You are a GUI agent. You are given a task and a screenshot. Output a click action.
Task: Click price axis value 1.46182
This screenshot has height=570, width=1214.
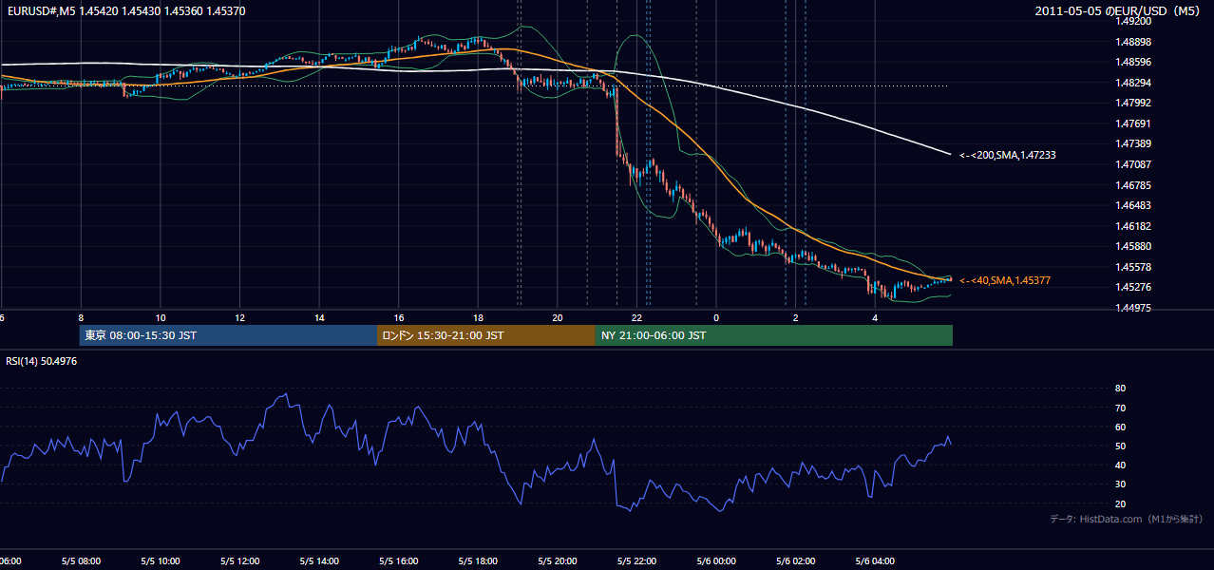click(x=1133, y=226)
